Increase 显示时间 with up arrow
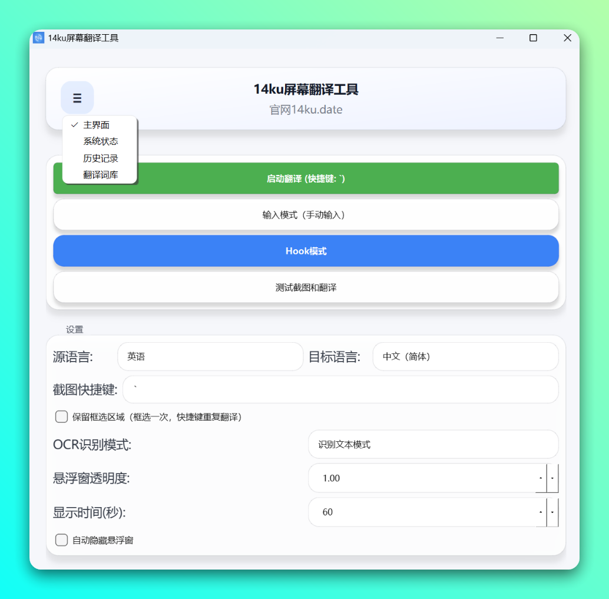This screenshot has height=599, width=609. [x=541, y=512]
